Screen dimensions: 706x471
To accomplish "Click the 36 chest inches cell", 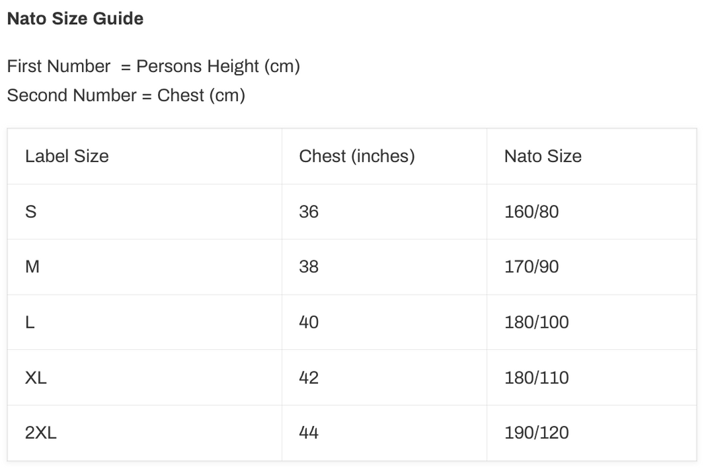I will pyautogui.click(x=309, y=212).
